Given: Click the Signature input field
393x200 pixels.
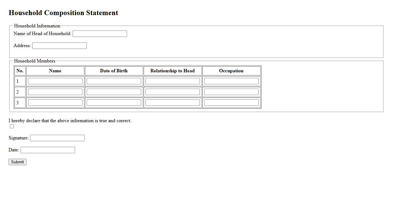Looking at the screenshot, I should tap(57, 138).
